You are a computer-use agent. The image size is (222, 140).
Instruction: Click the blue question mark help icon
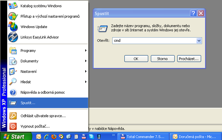[x=13, y=92]
